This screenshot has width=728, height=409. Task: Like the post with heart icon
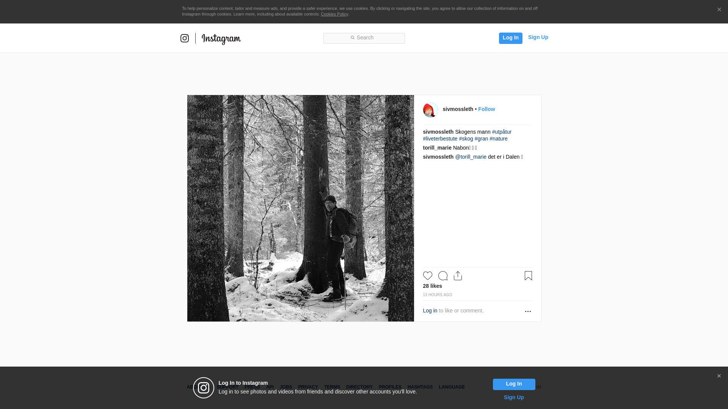428,276
